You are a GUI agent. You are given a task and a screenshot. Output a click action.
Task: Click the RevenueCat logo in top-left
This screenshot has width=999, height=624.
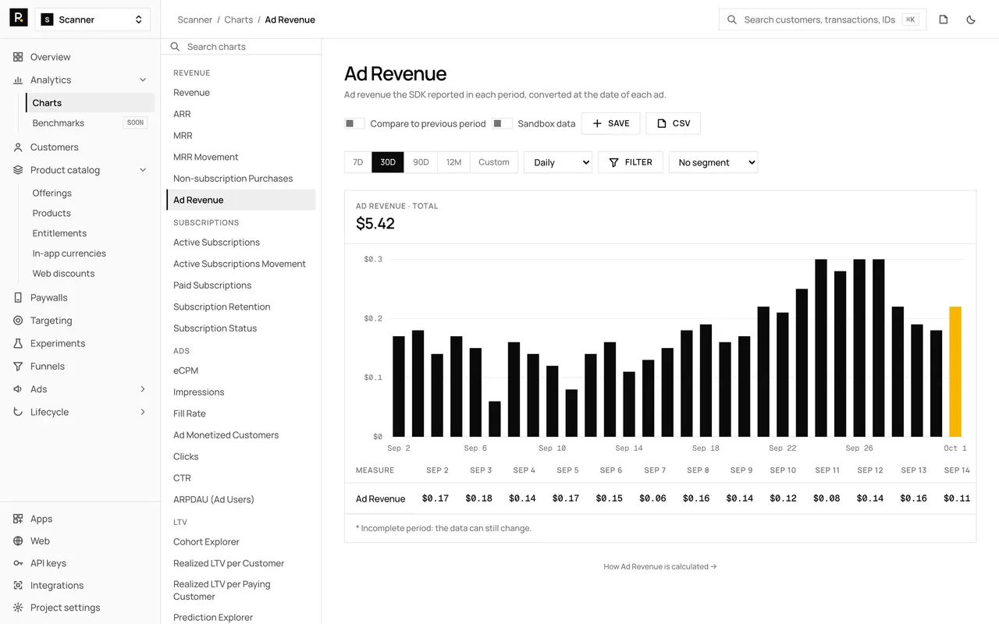pyautogui.click(x=19, y=18)
